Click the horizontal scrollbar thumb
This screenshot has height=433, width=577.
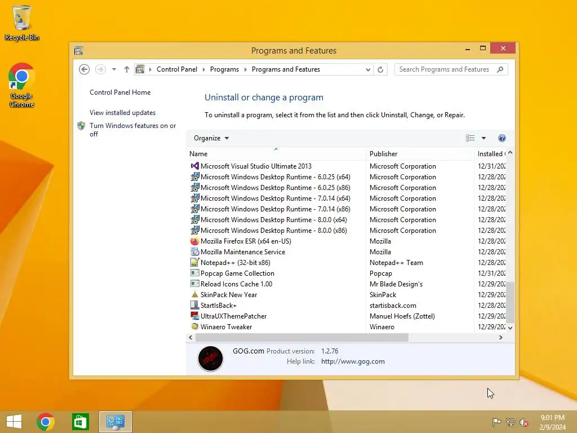tap(302, 337)
